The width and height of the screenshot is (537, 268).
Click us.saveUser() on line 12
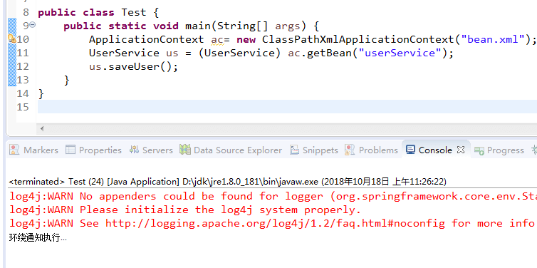tap(134, 66)
